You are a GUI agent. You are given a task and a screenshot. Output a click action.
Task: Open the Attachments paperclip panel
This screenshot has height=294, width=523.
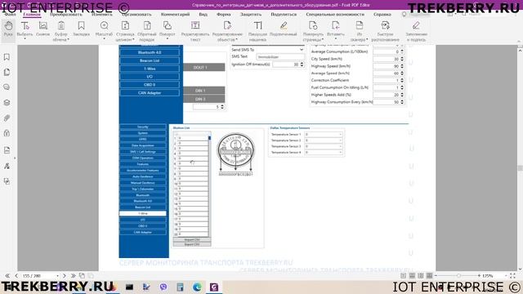click(7, 118)
